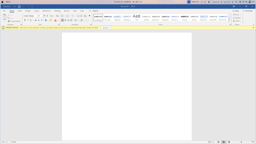Show or hide paragraph marks
The height and width of the screenshot is (144, 256).
(89, 16)
